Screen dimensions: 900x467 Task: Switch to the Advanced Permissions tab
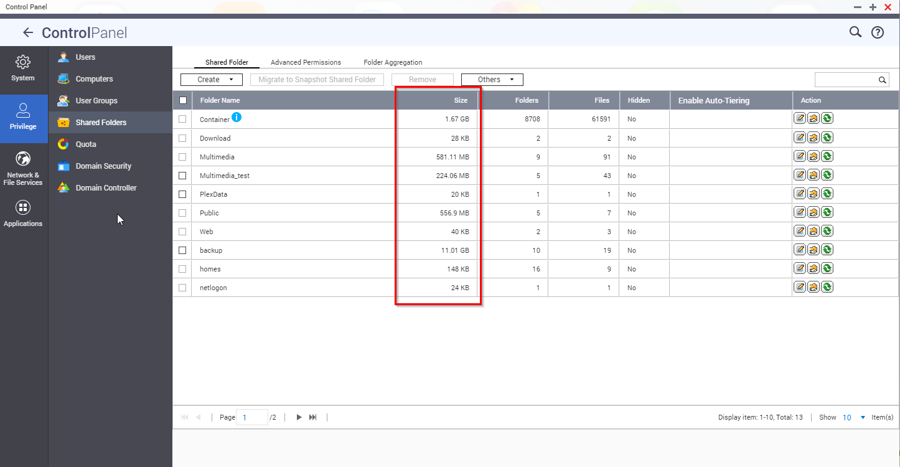306,62
